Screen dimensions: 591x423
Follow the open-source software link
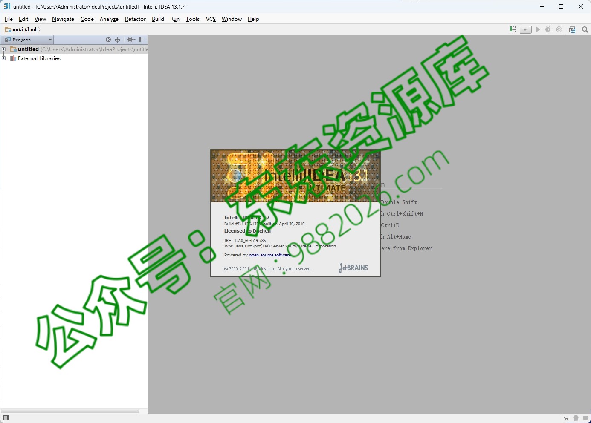coord(270,255)
